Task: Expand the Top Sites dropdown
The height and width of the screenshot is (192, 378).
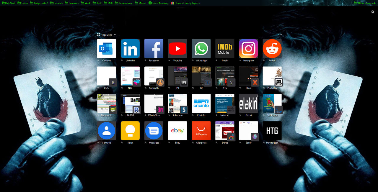Action: tap(107, 35)
